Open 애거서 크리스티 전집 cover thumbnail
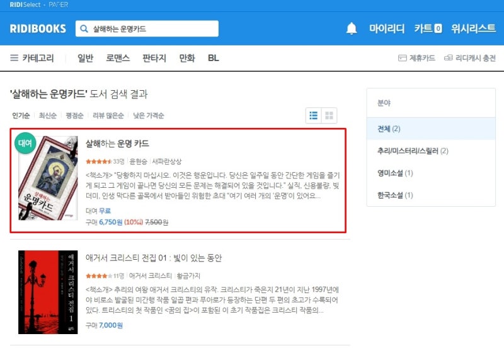 pyautogui.click(x=48, y=292)
